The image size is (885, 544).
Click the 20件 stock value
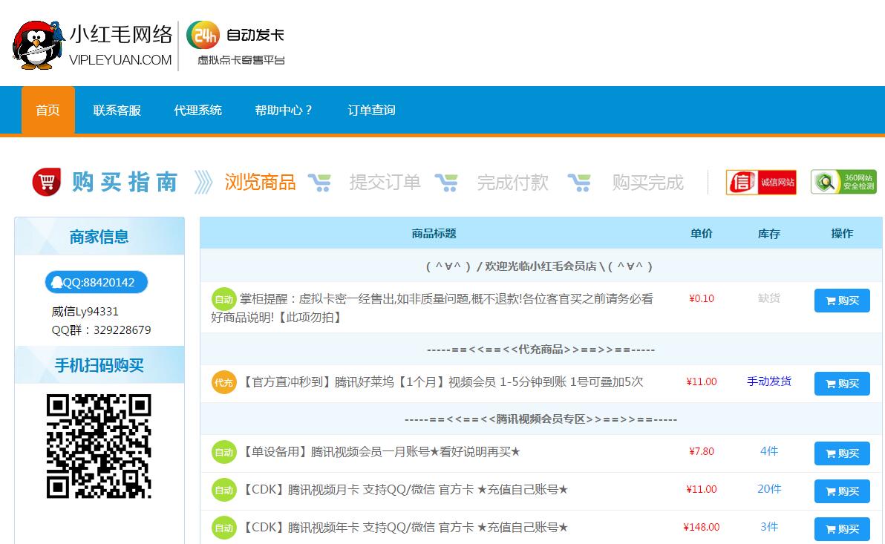coord(768,488)
